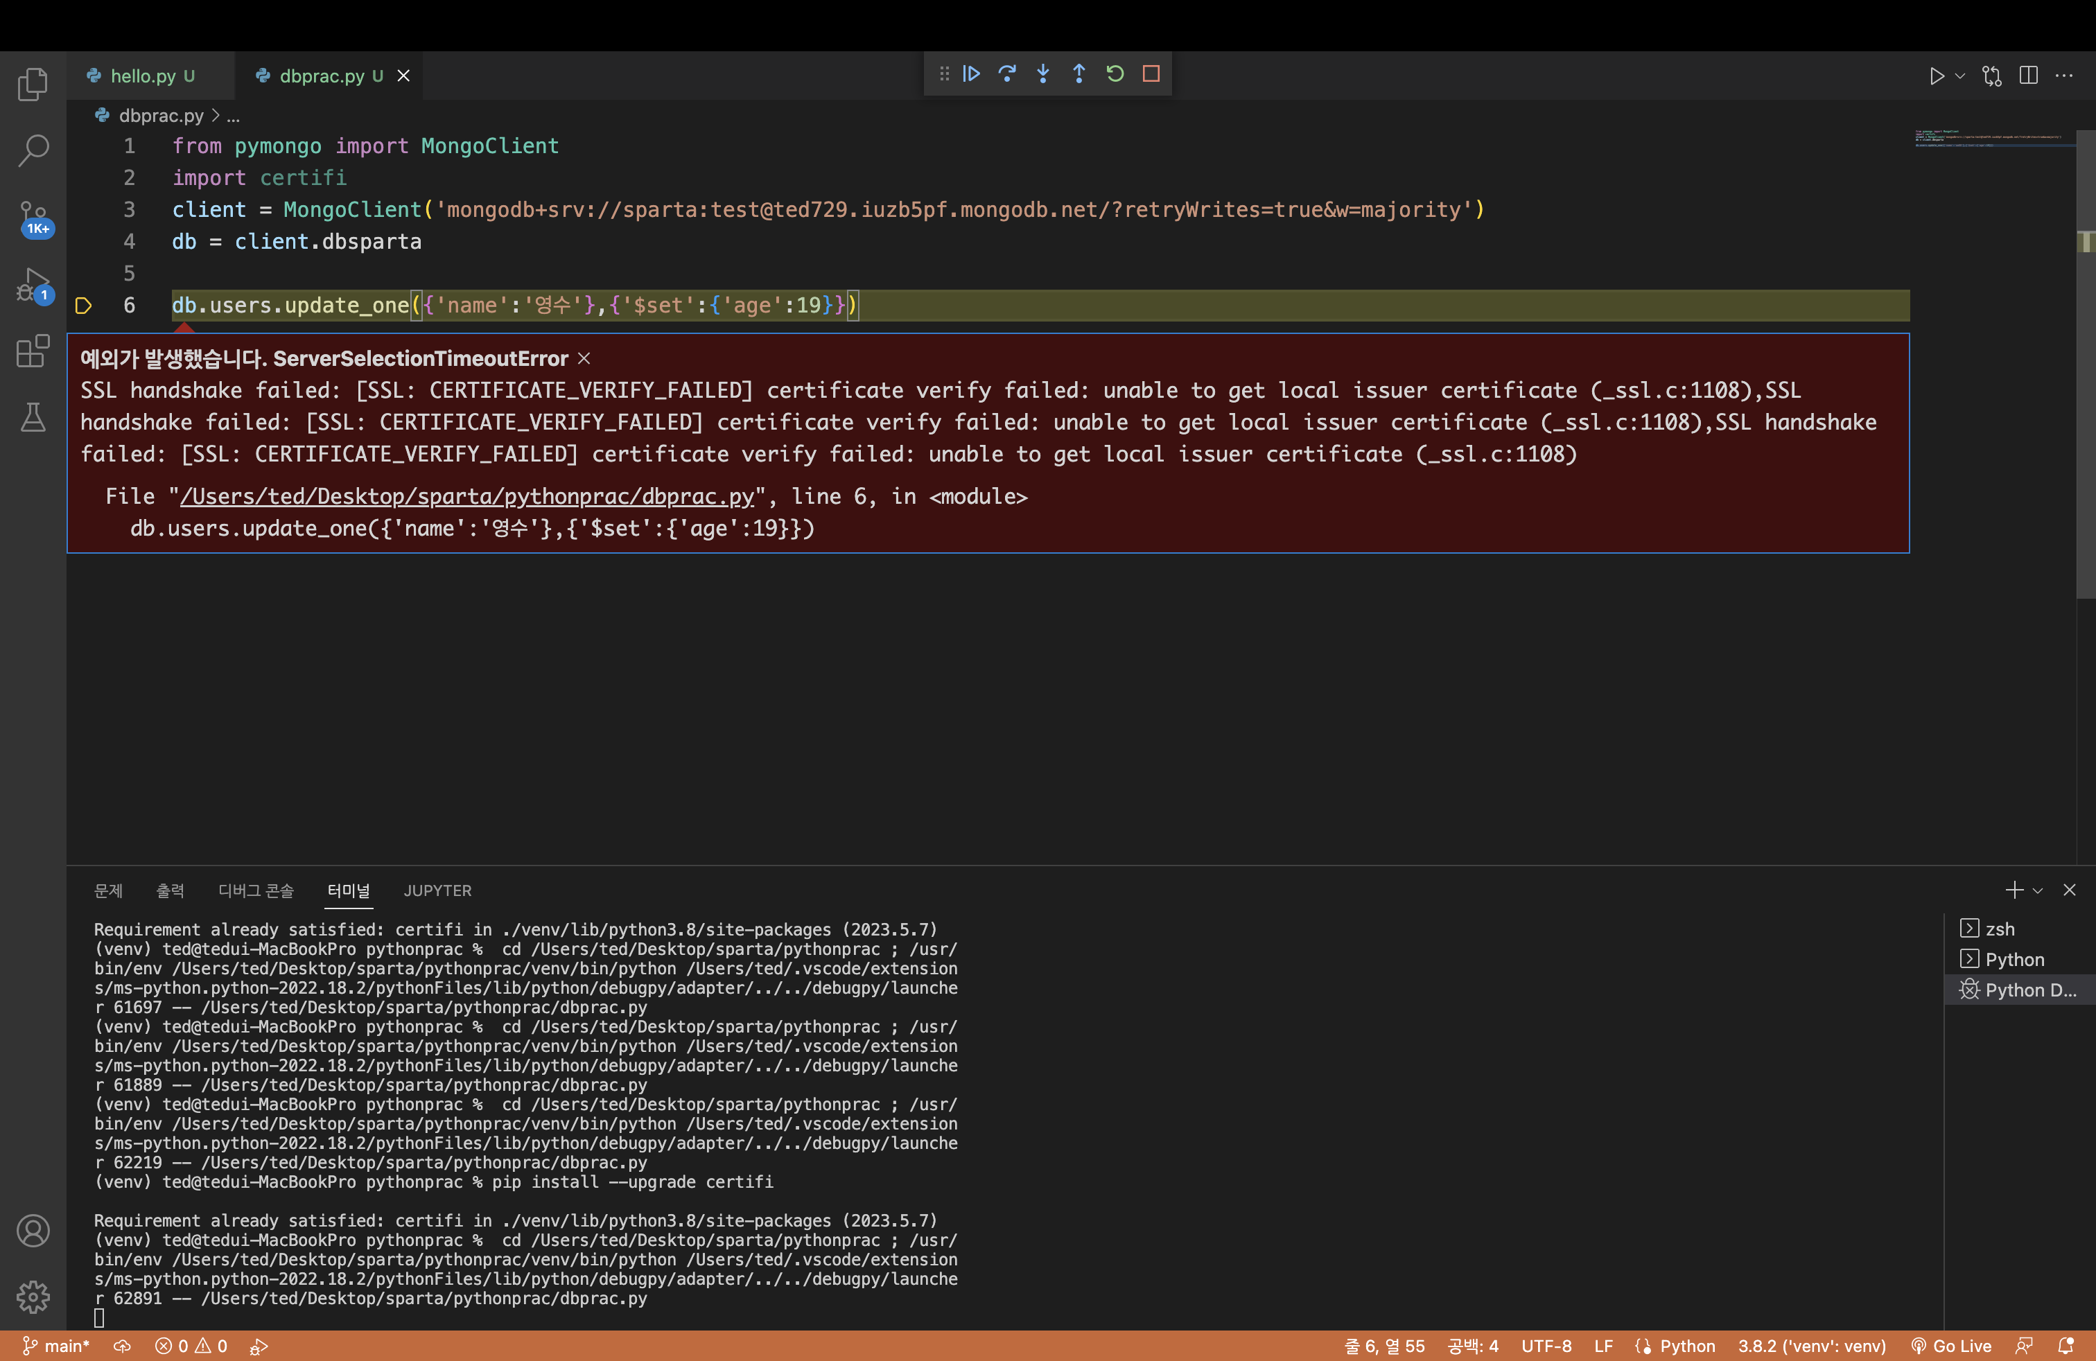This screenshot has width=2096, height=1361.
Task: Change indentation via 공백: 4 indicator
Action: point(1474,1346)
